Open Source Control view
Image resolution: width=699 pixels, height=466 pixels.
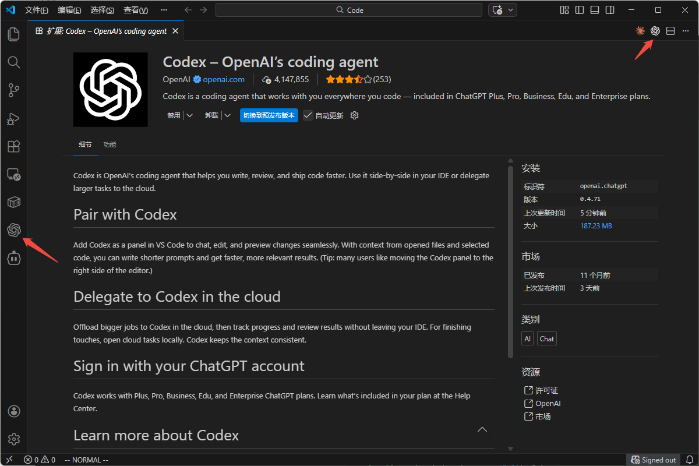coord(13,90)
